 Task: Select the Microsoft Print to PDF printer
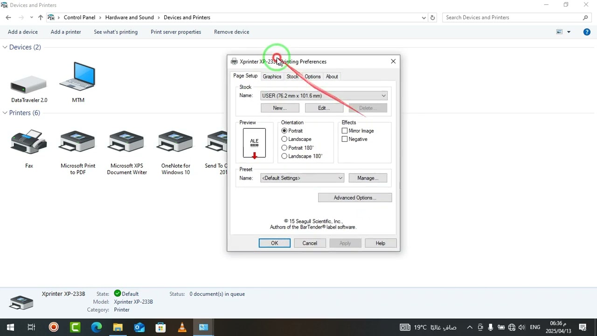(x=78, y=142)
